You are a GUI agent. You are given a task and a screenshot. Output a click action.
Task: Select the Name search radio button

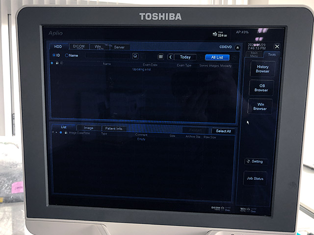pos(67,55)
